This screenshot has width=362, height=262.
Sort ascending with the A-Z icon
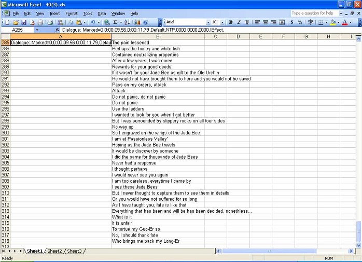point(127,22)
